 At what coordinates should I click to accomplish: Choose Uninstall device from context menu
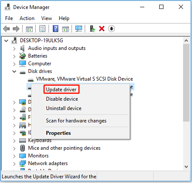[64, 108]
